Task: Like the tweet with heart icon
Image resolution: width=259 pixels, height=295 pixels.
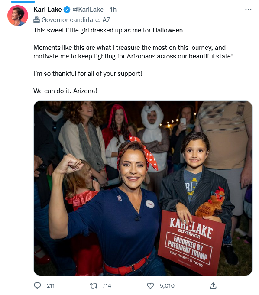Action: click(150, 285)
